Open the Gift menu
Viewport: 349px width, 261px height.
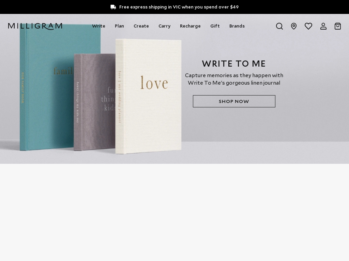pyautogui.click(x=215, y=26)
